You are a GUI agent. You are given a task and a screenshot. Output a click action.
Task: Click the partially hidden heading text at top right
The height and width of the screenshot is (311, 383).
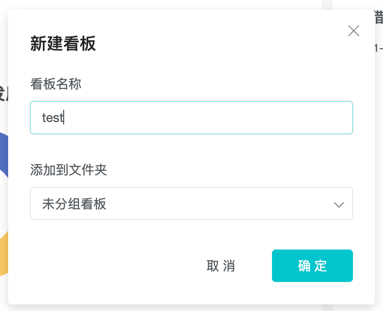[379, 18]
